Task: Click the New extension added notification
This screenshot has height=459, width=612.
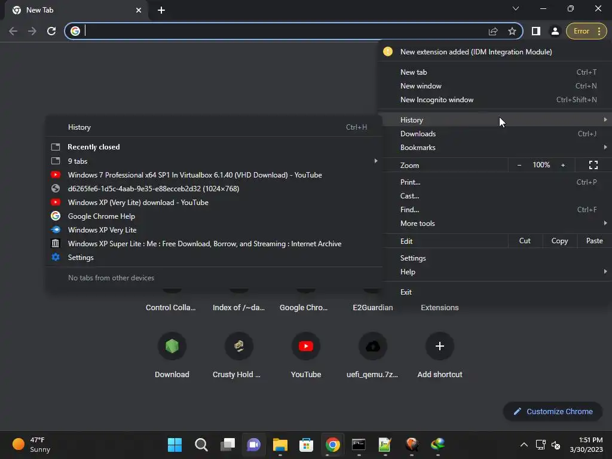Action: [495, 51]
